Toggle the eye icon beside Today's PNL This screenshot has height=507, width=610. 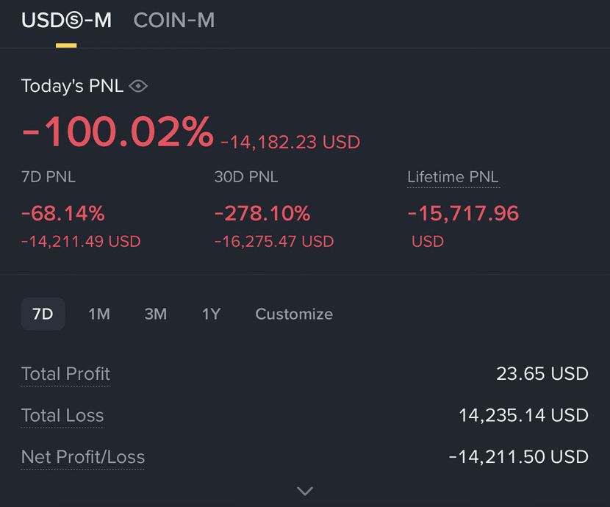point(138,86)
